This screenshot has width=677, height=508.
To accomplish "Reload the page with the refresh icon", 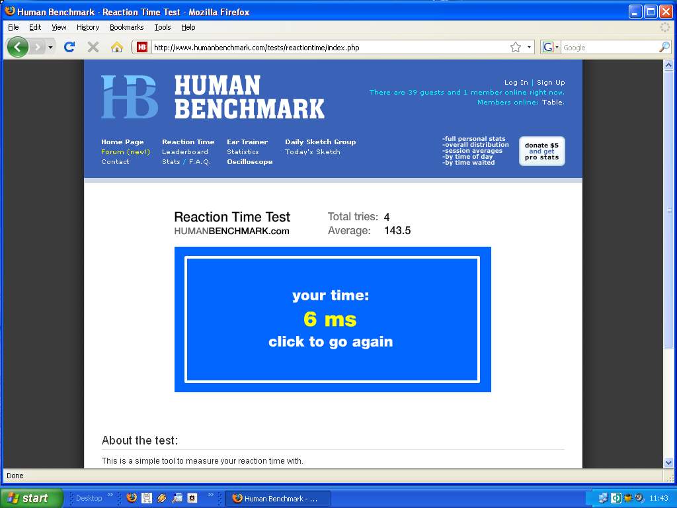I will [x=69, y=47].
